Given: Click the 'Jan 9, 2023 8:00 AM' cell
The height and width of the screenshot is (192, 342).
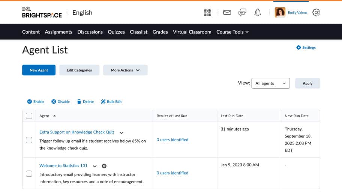Looking at the screenshot, I should tap(240, 165).
